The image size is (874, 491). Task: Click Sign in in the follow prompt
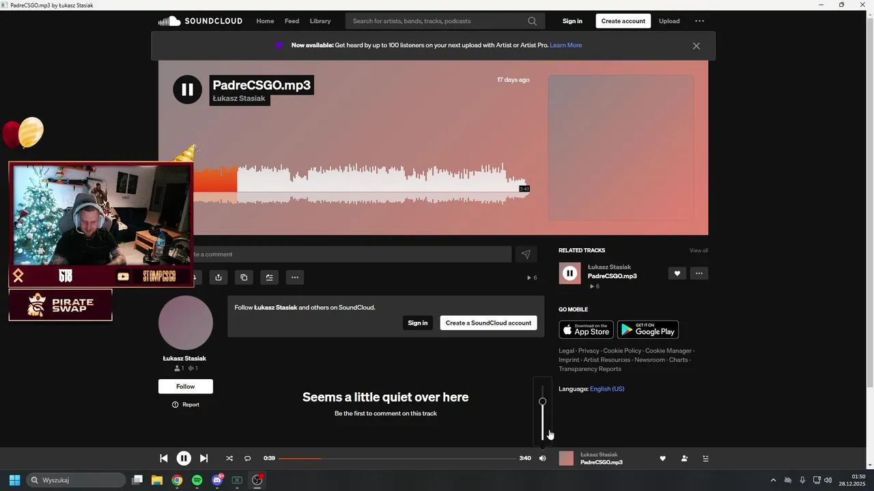[418, 323]
